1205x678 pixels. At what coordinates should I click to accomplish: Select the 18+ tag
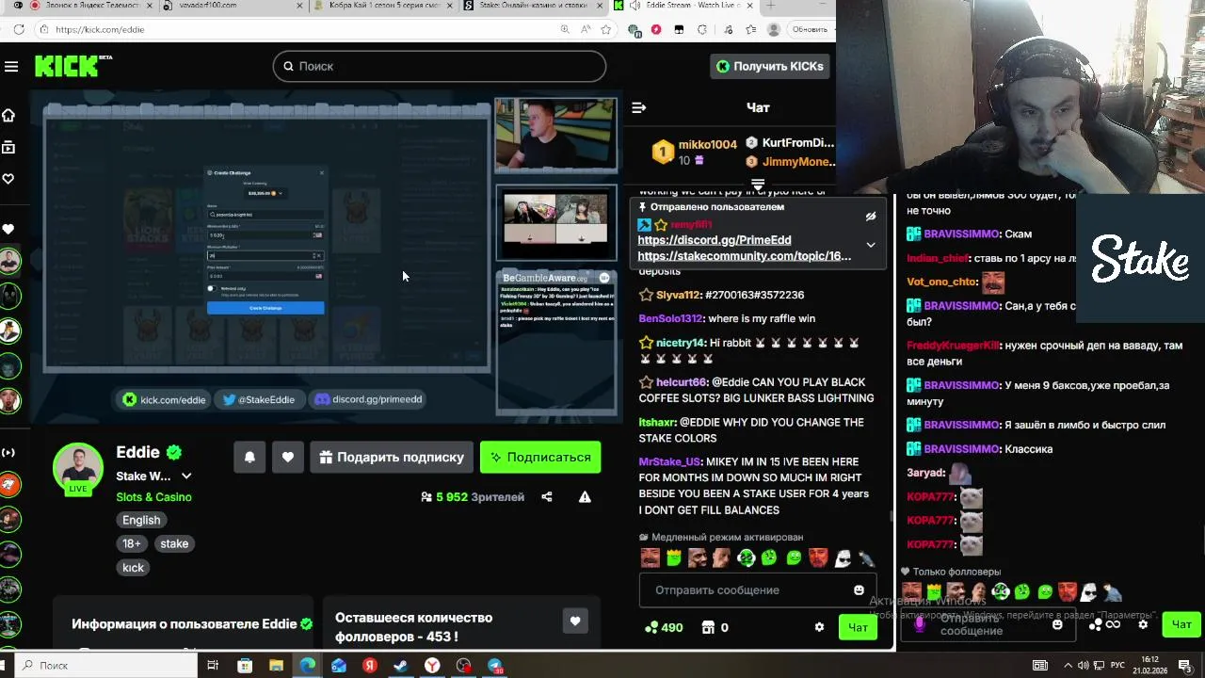[x=132, y=543]
